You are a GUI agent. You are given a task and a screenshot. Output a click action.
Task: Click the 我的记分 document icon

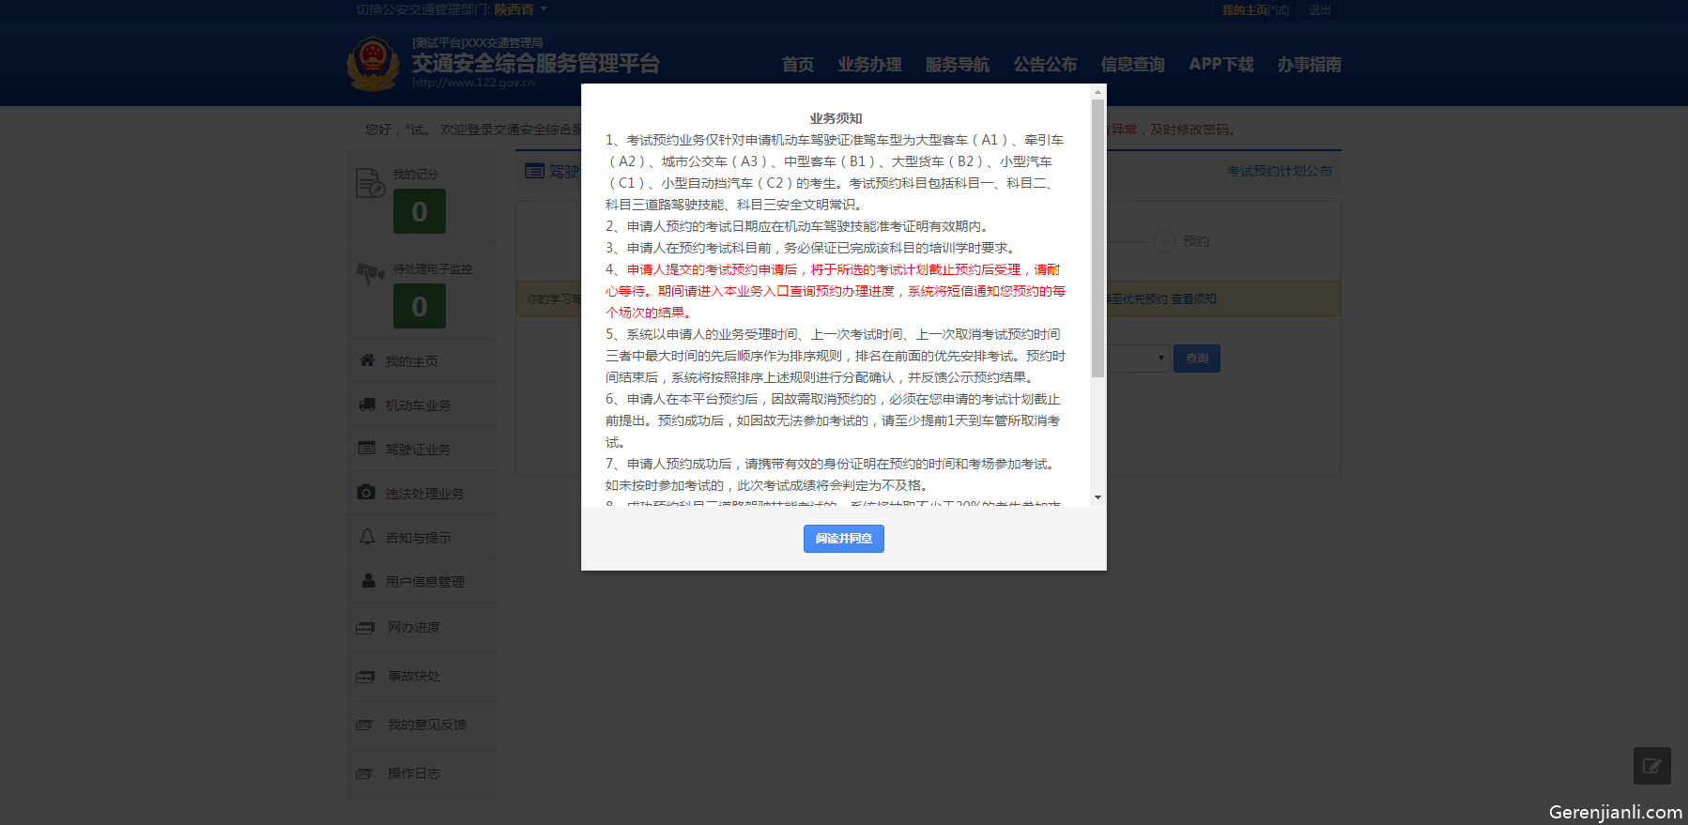[370, 183]
